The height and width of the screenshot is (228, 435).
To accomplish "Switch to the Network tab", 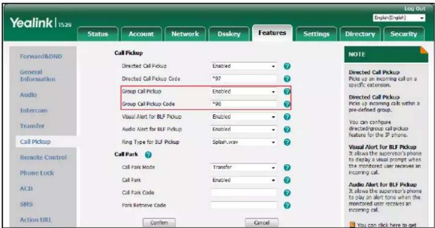I will point(185,34).
